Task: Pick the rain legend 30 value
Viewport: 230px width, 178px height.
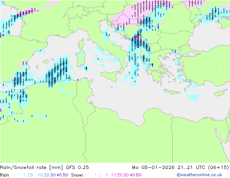Action: click(x=53, y=175)
